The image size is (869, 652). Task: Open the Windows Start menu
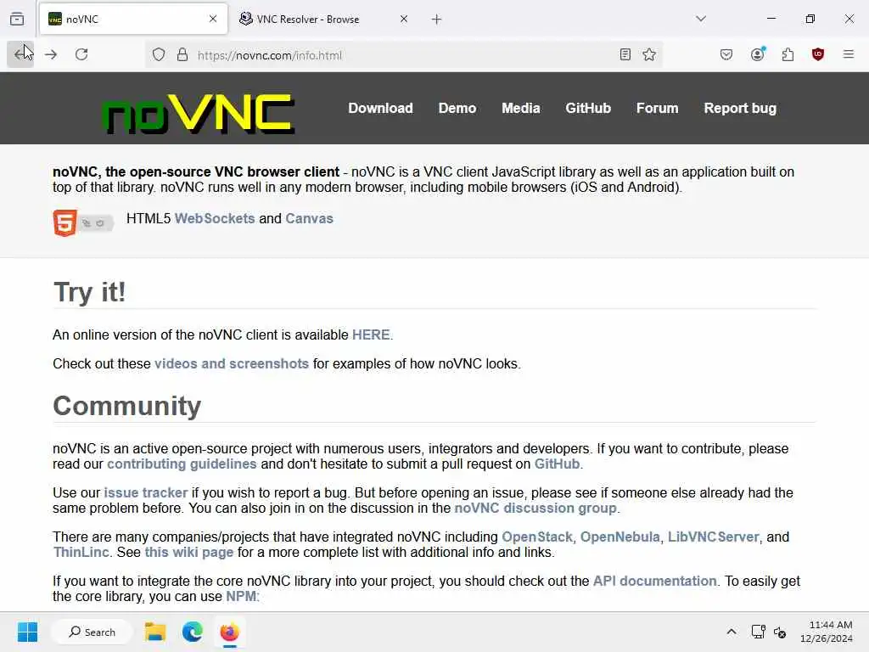[x=27, y=632]
